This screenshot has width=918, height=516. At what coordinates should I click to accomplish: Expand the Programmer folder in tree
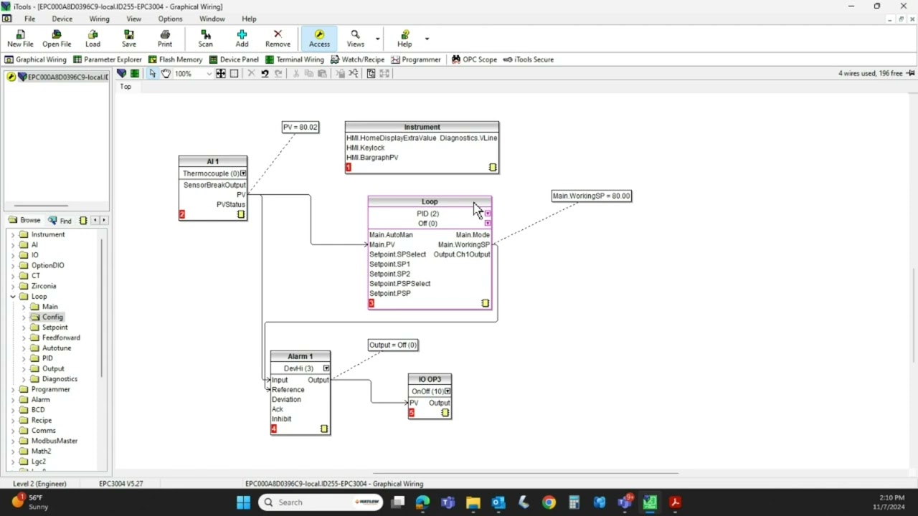pos(13,390)
